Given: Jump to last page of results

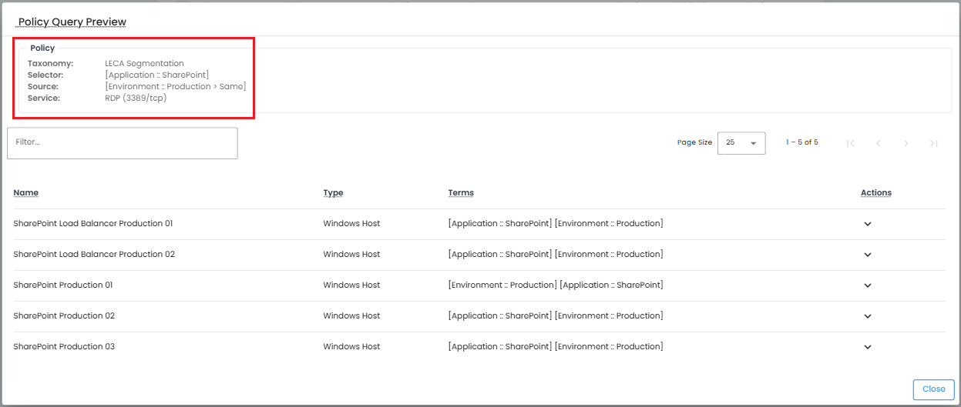Looking at the screenshot, I should click(x=934, y=143).
